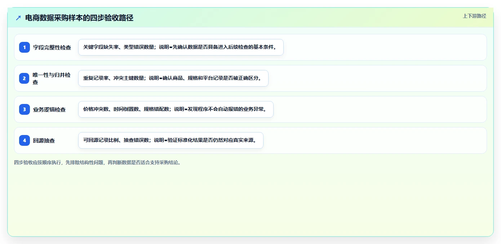Open the 关键字段缺失率 description box
Screen dimensions: 501x244
point(181,47)
